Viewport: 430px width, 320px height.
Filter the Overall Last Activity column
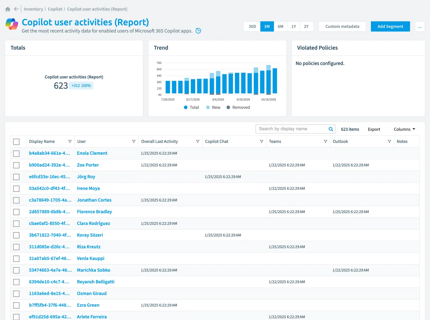point(198,142)
